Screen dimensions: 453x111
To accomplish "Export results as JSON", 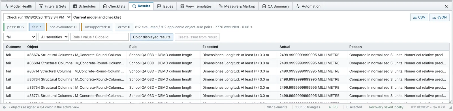I will [x=439, y=17].
